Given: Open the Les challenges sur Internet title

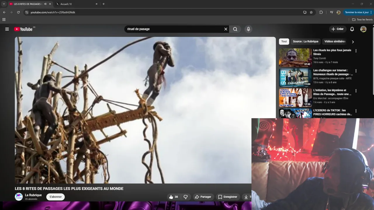Looking at the screenshot, I should (x=333, y=72).
